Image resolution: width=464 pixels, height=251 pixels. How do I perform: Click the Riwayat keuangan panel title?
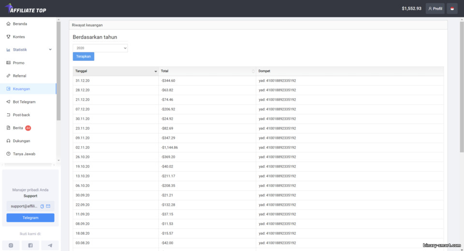coord(87,25)
